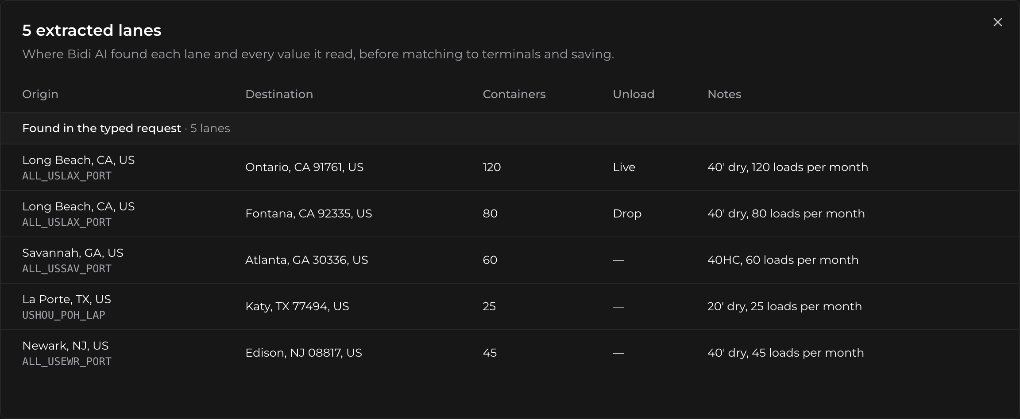Click Katy, TX 77494, US destination

tap(297, 306)
